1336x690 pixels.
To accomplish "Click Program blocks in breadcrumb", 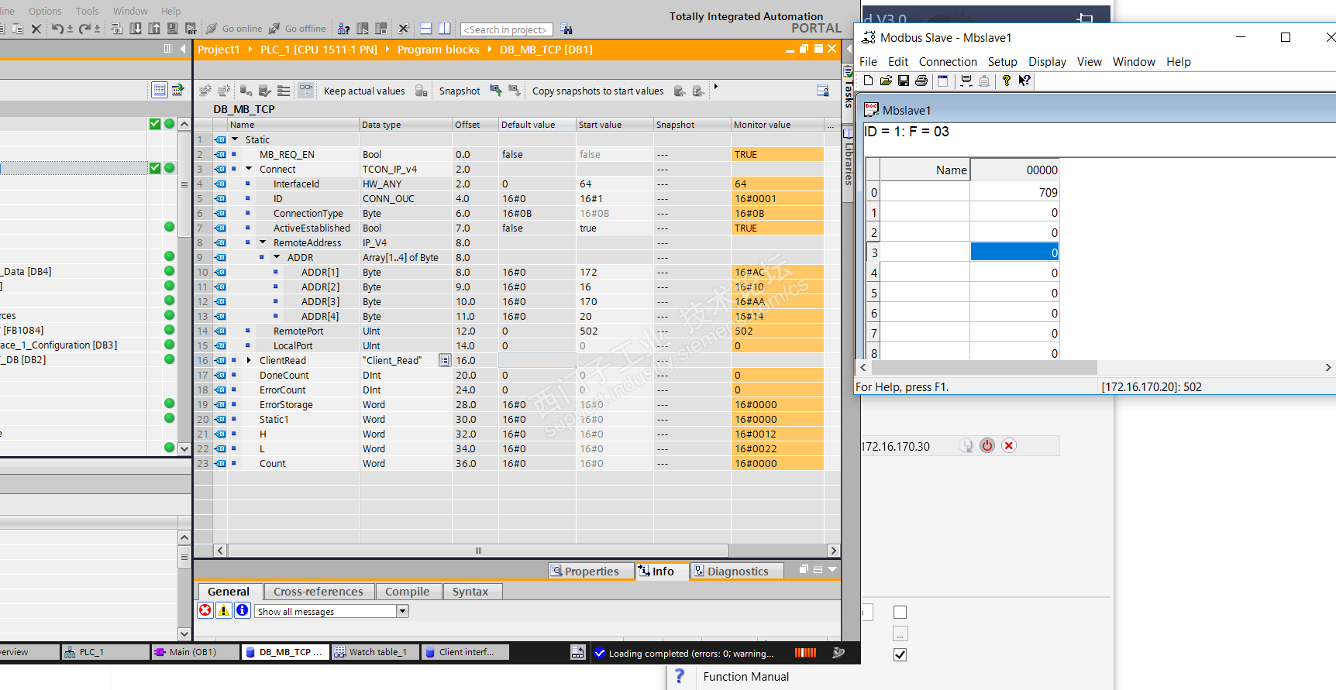I will click(x=439, y=50).
